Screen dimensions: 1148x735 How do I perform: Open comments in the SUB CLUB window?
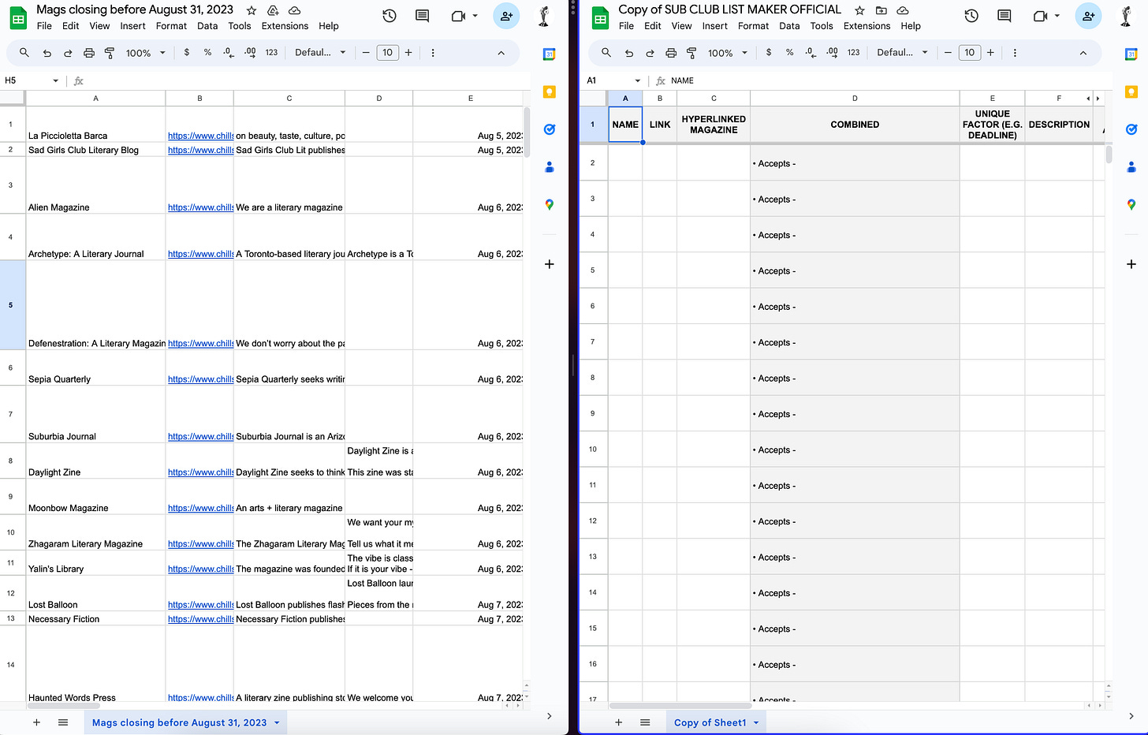tap(1004, 16)
